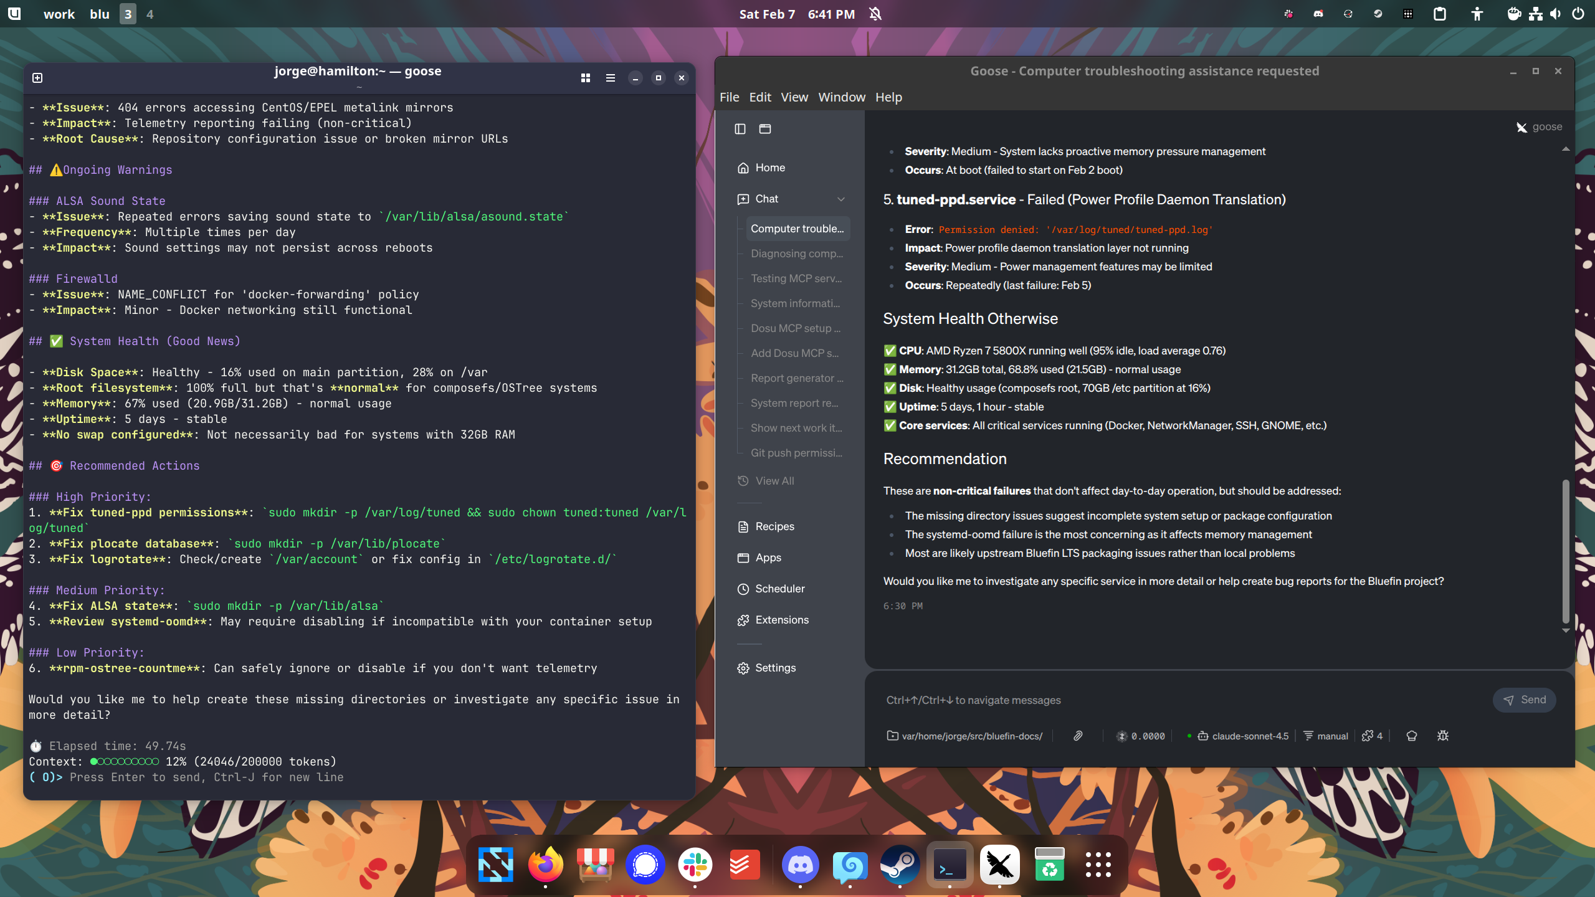Open the View menu

pyautogui.click(x=794, y=97)
